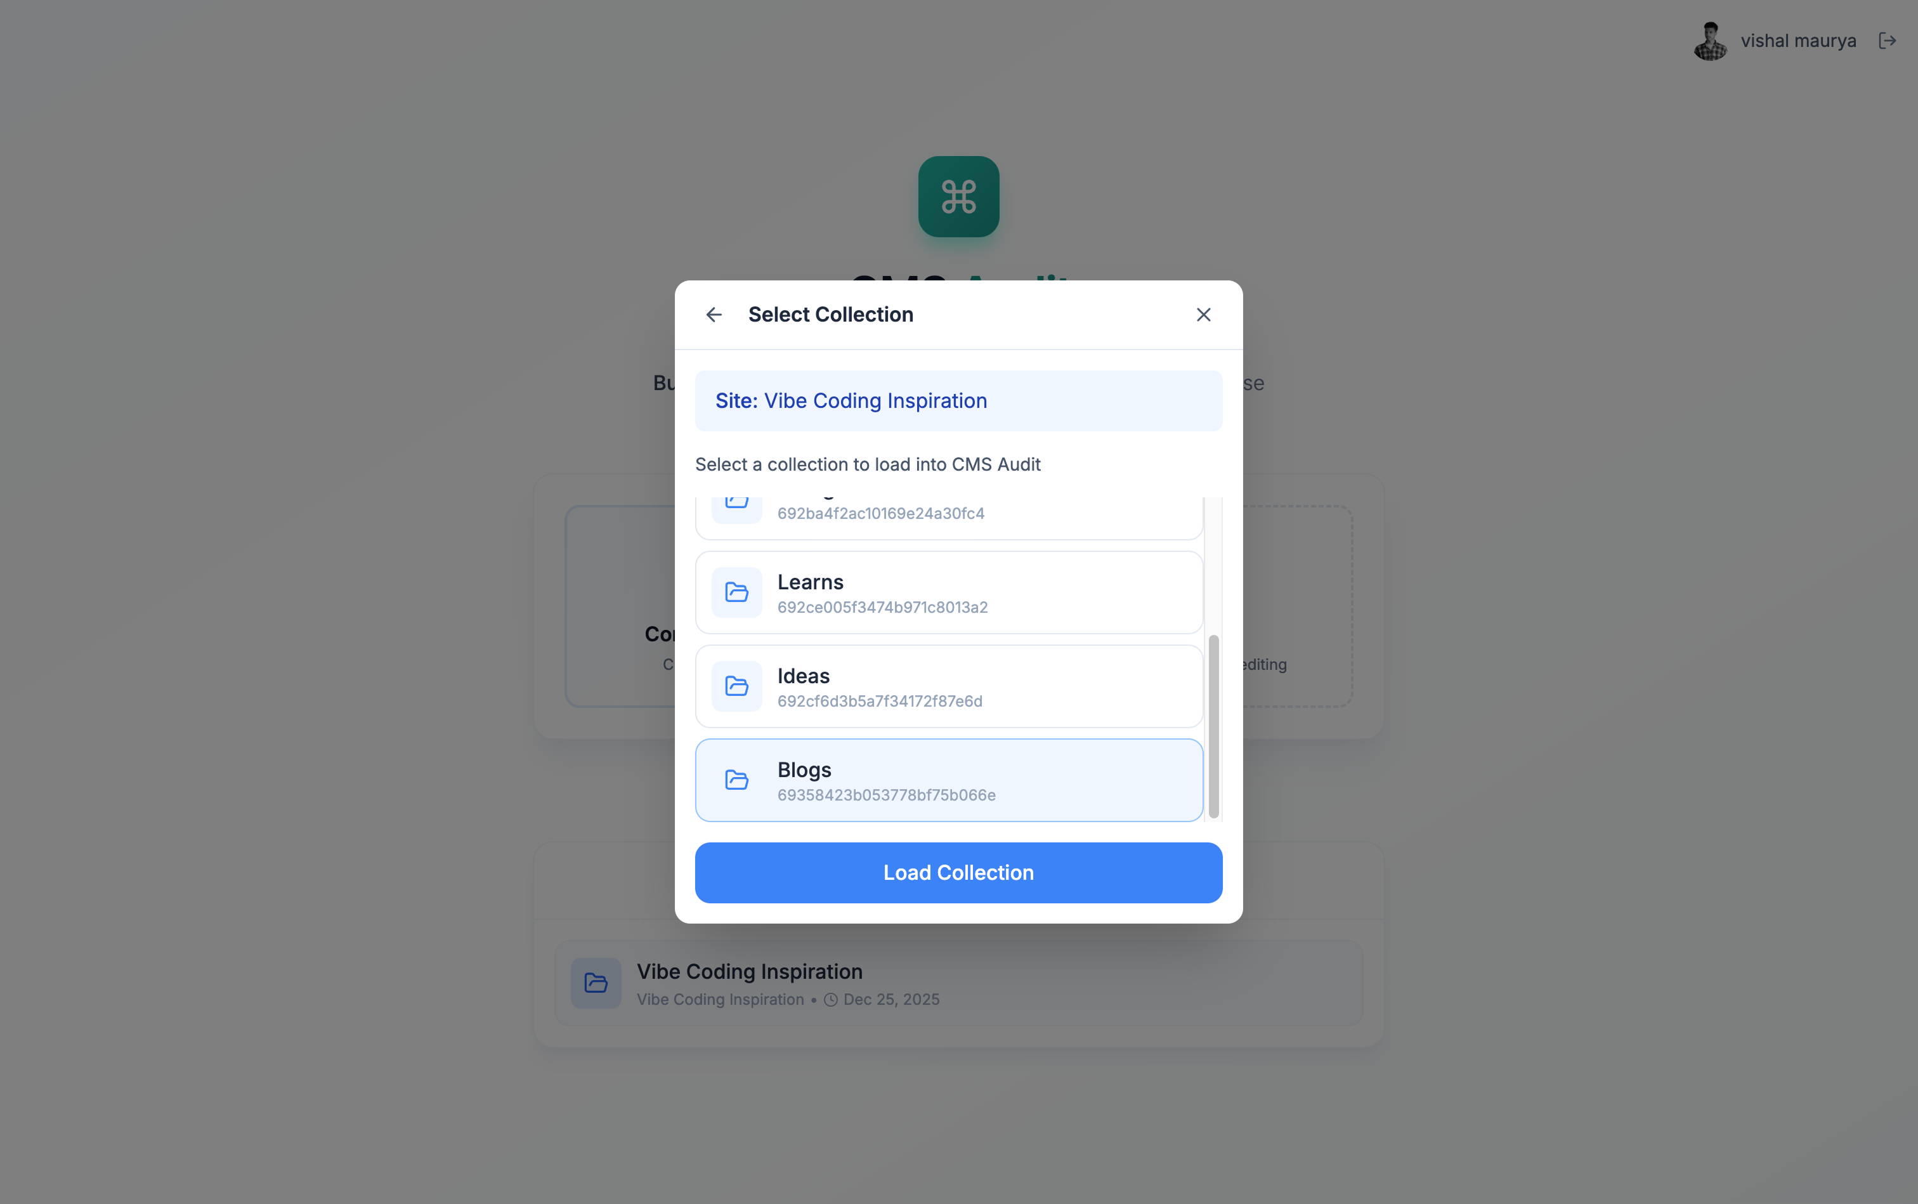Image resolution: width=1918 pixels, height=1204 pixels.
Task: Click the folder icon for Vibe Coding Inspiration
Action: [x=595, y=983]
